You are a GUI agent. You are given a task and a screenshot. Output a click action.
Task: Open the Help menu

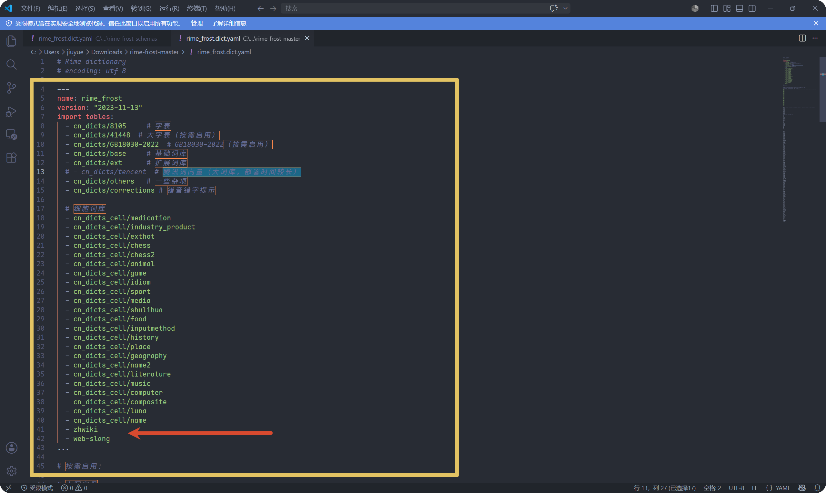tap(225, 8)
